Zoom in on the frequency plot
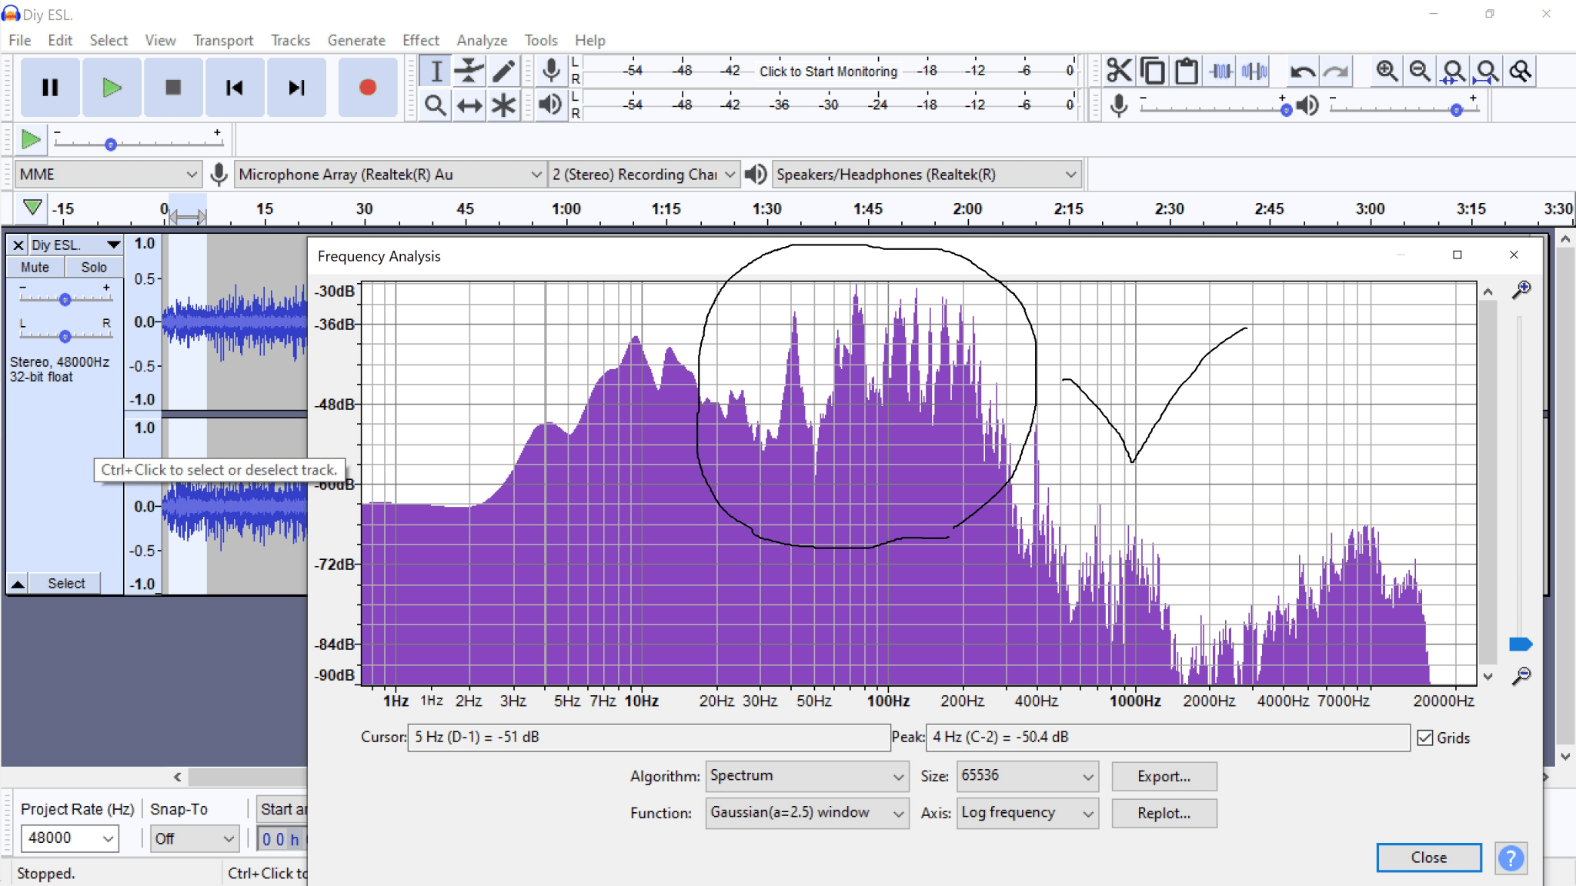 1521,290
